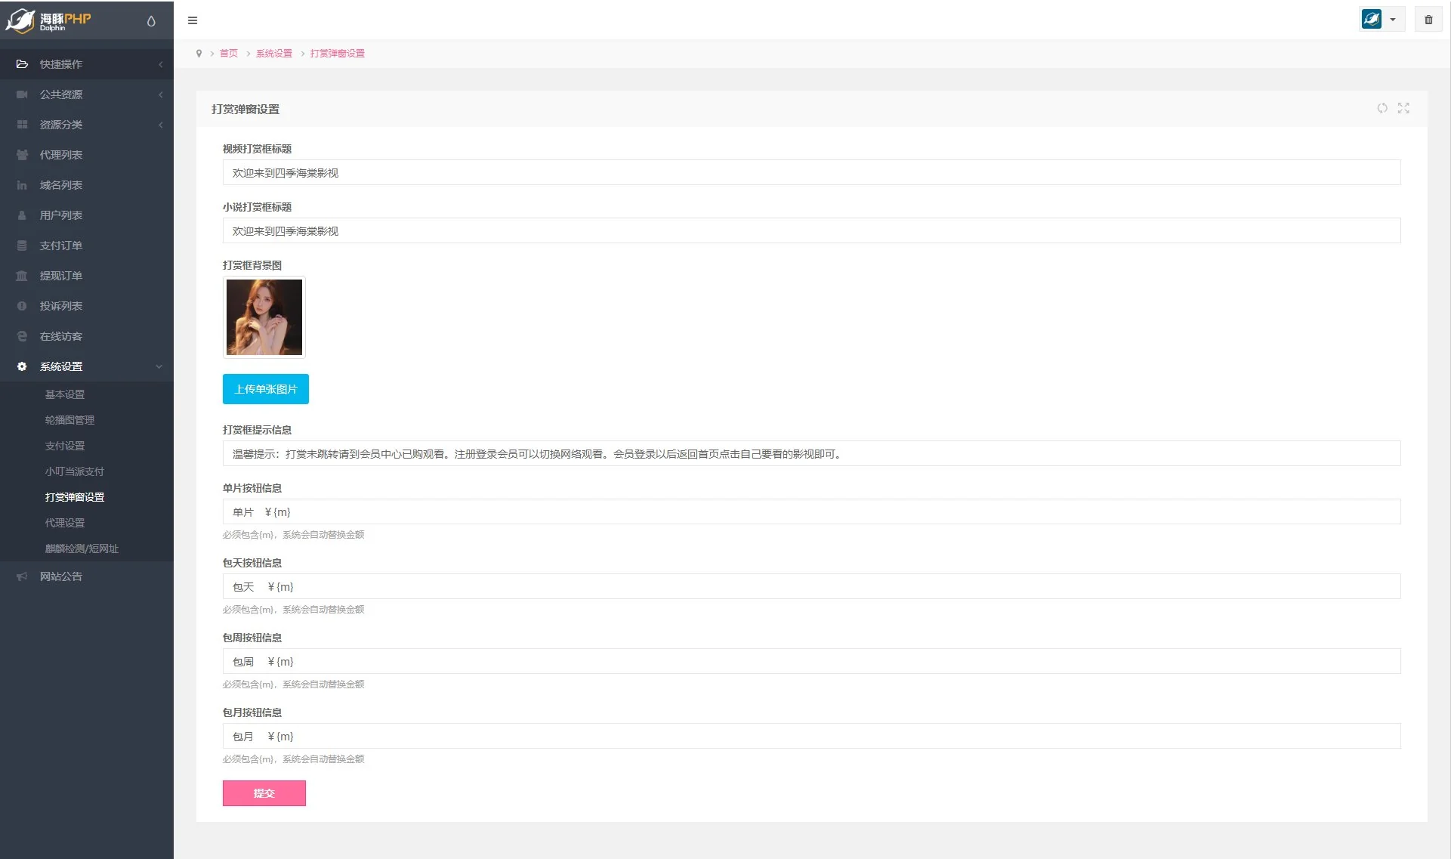Click the 上传单张图片 upload button
Viewport: 1451px width, 859px height.
265,389
